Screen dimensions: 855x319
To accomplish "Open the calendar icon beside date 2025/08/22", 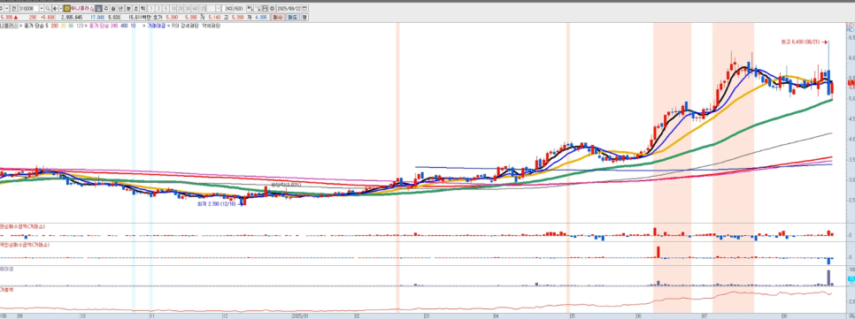I will tap(304, 9).
